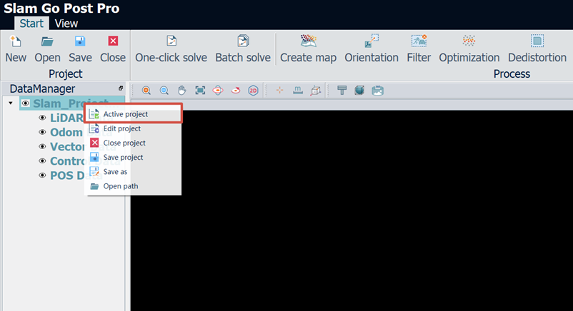Hide the LiDAR data layer
This screenshot has height=311, width=573.
click(42, 118)
